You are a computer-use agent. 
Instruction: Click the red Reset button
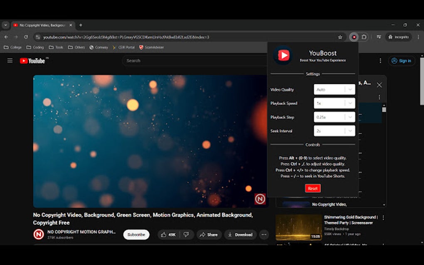click(313, 188)
